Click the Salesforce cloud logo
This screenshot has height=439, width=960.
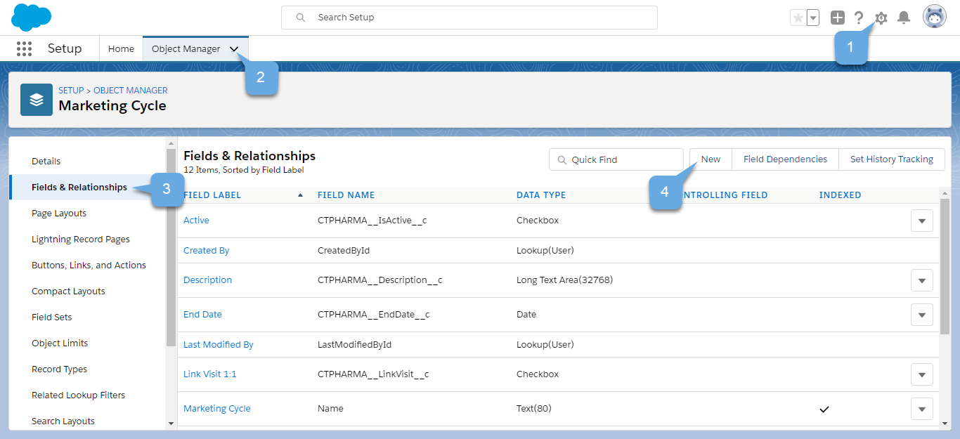[x=32, y=17]
